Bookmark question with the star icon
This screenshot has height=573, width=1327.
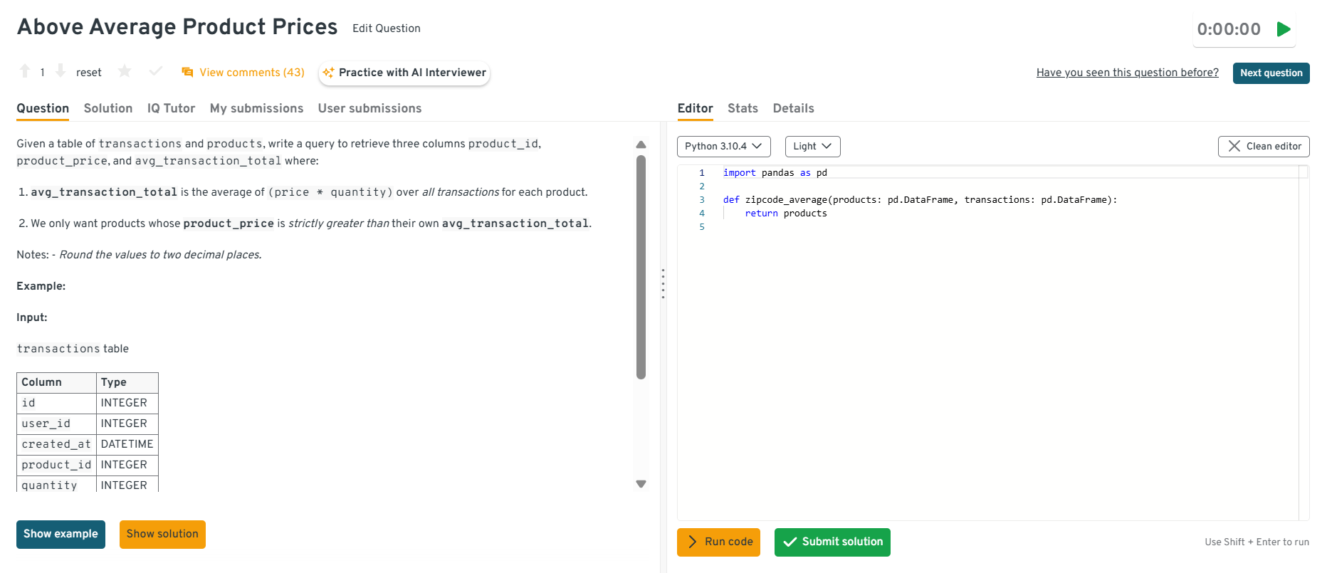pyautogui.click(x=125, y=71)
